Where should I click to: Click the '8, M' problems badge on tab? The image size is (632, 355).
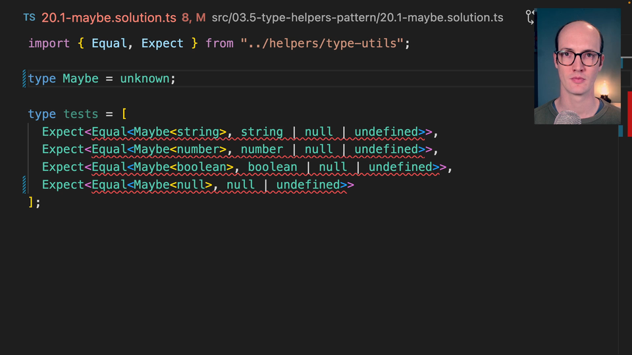click(x=194, y=18)
